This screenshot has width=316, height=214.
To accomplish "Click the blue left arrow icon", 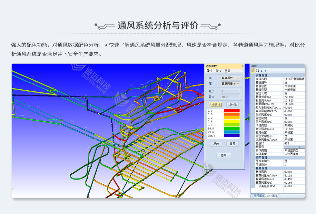I will coord(262,71).
